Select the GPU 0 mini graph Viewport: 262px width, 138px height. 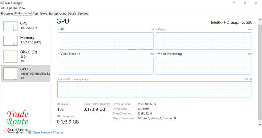click(10, 74)
